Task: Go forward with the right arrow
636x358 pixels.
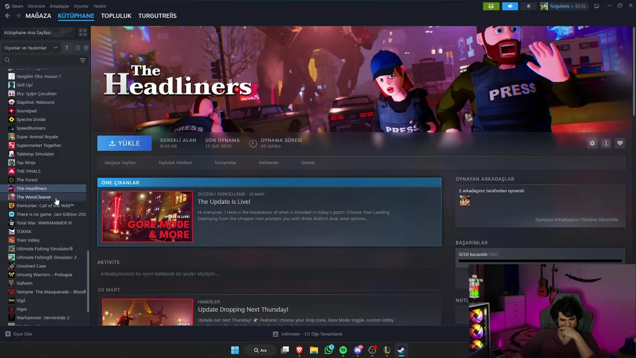Action: click(18, 15)
